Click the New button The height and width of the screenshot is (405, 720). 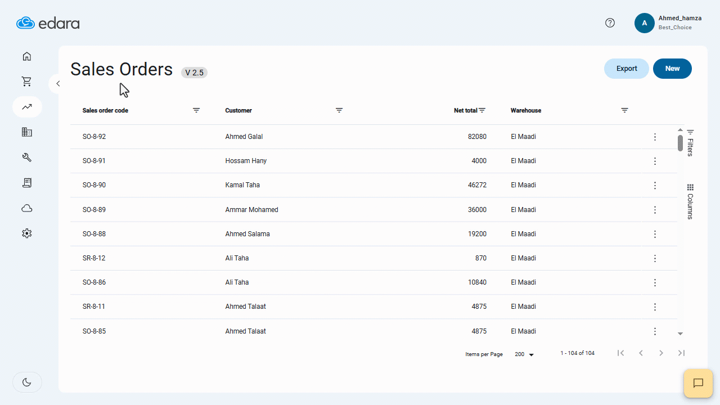[672, 69]
